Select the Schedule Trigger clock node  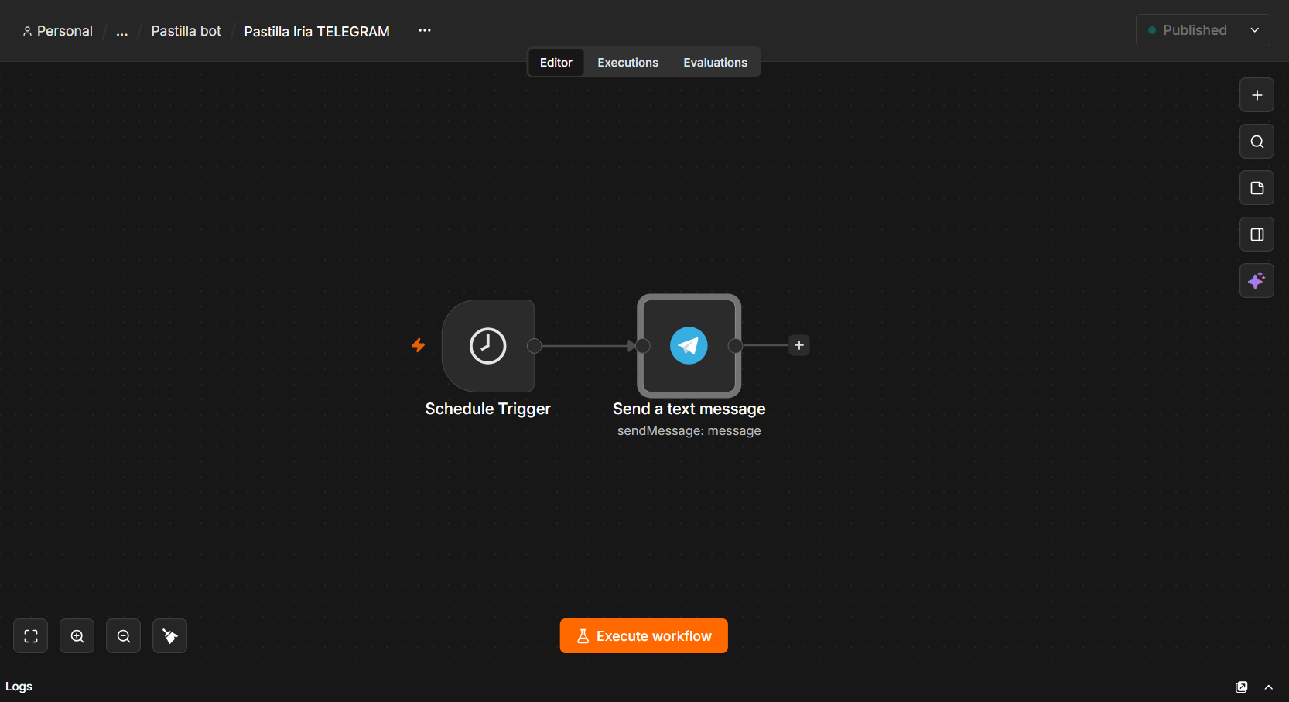click(x=488, y=346)
